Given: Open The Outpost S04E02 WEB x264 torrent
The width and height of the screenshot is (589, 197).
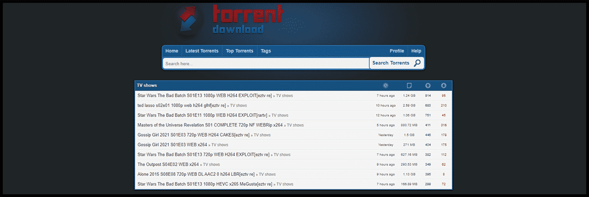Looking at the screenshot, I should (x=168, y=164).
